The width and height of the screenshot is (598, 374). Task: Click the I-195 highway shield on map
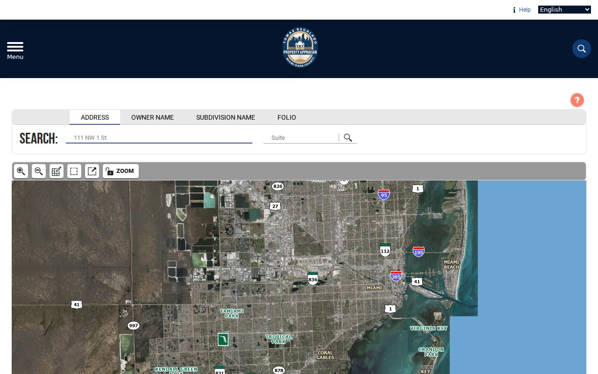[419, 252]
